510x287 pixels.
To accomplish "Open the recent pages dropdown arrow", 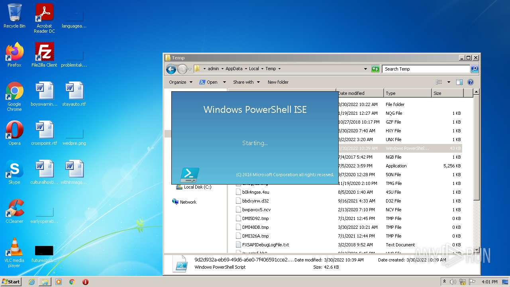I will (x=190, y=69).
